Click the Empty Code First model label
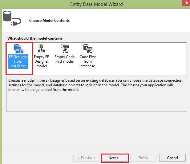Image resolution: width=190 pixels, height=164 pixels. pos(64,59)
